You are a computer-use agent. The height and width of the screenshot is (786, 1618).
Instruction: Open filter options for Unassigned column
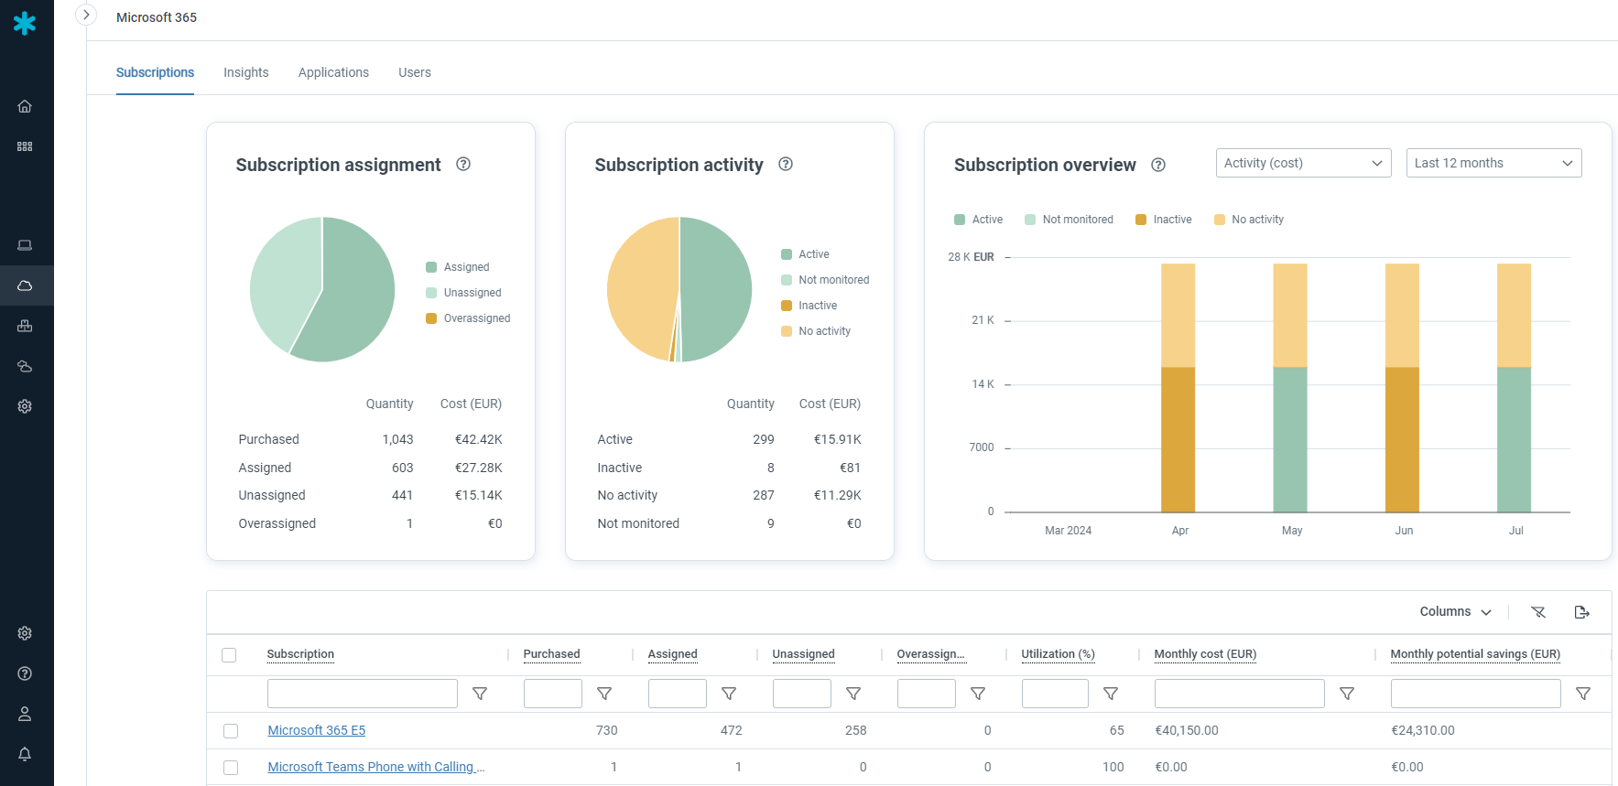853,694
